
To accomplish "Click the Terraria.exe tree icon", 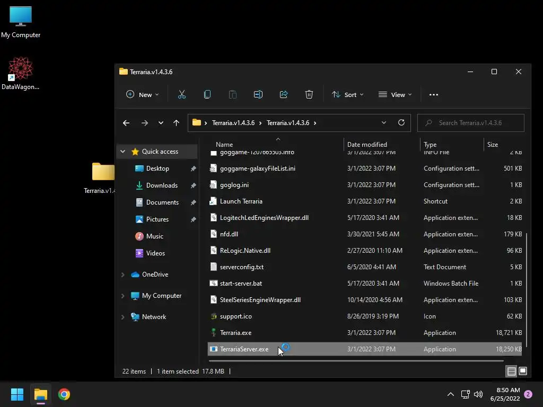I will coord(214,333).
